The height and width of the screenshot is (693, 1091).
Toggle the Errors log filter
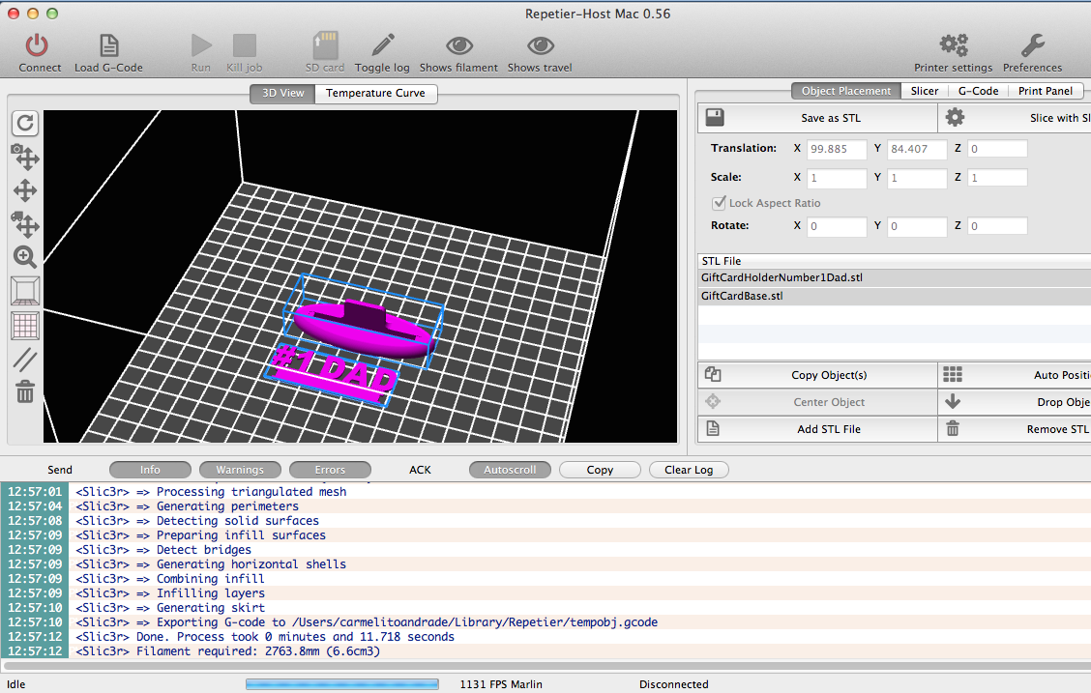tap(330, 470)
